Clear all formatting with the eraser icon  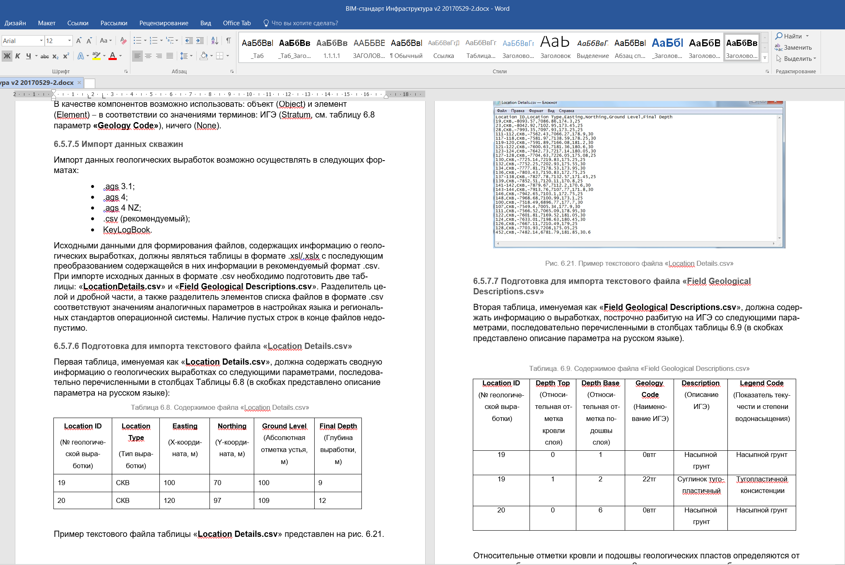[123, 41]
